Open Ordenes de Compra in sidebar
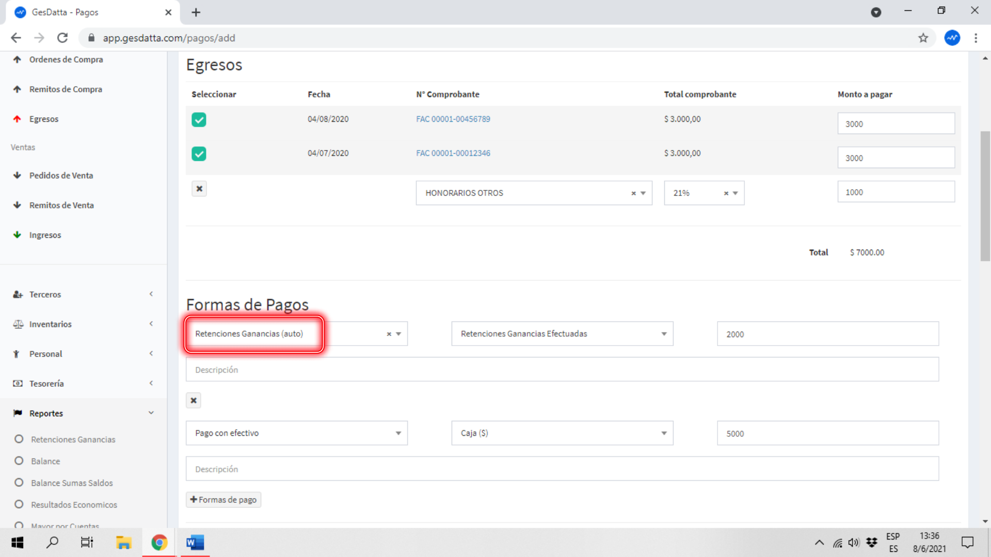Viewport: 991px width, 557px height. coord(66,59)
